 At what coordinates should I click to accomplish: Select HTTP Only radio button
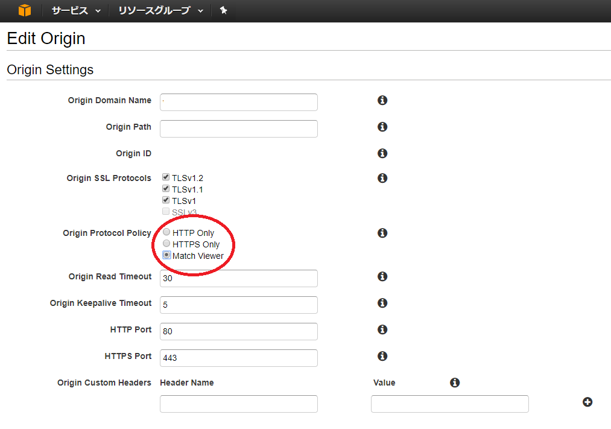pyautogui.click(x=166, y=232)
